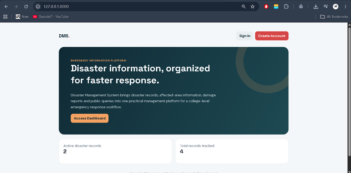Reload the page with the refresh icon
351x173 pixels.
click(x=26, y=7)
